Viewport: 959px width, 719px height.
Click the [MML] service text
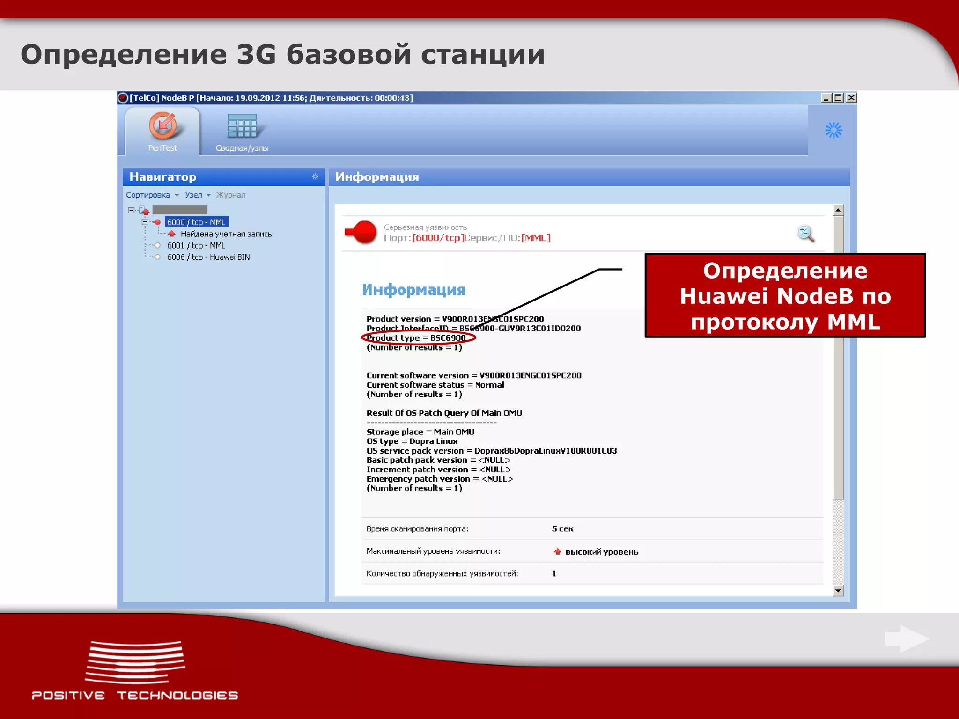(536, 238)
